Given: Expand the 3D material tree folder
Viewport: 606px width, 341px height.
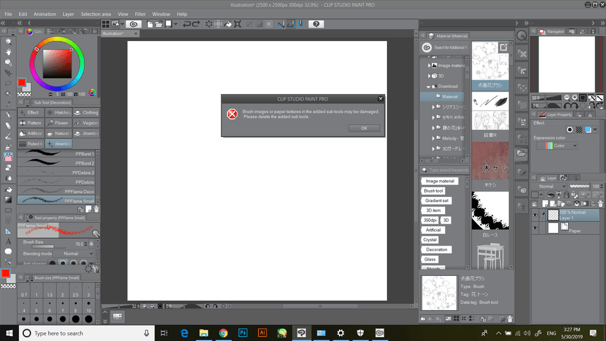Looking at the screenshot, I should [x=429, y=76].
